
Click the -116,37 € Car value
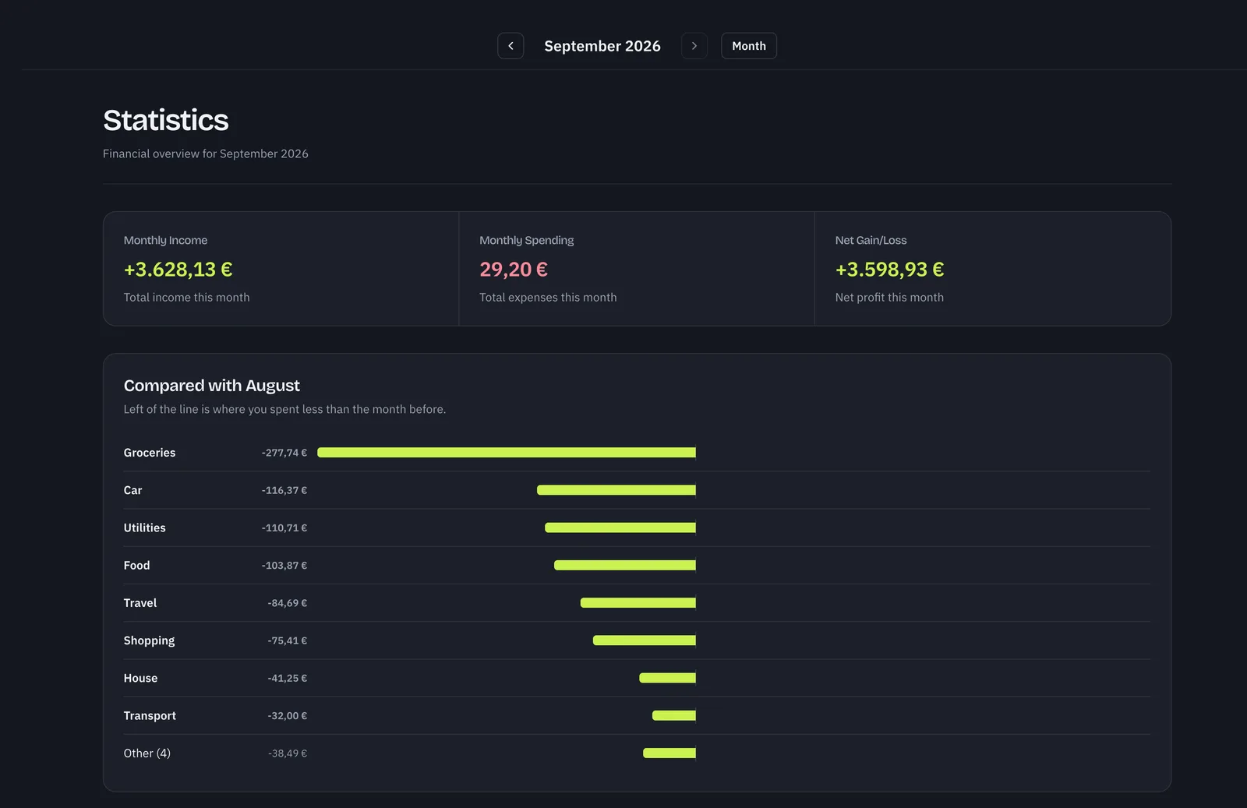pyautogui.click(x=284, y=490)
